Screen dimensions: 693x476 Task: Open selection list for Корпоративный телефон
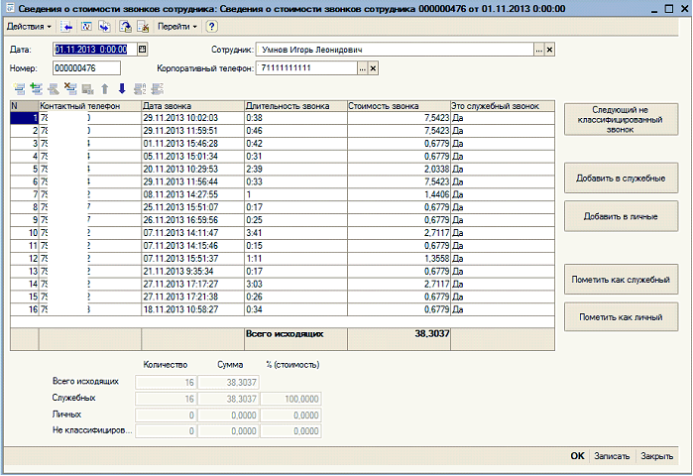tap(363, 68)
